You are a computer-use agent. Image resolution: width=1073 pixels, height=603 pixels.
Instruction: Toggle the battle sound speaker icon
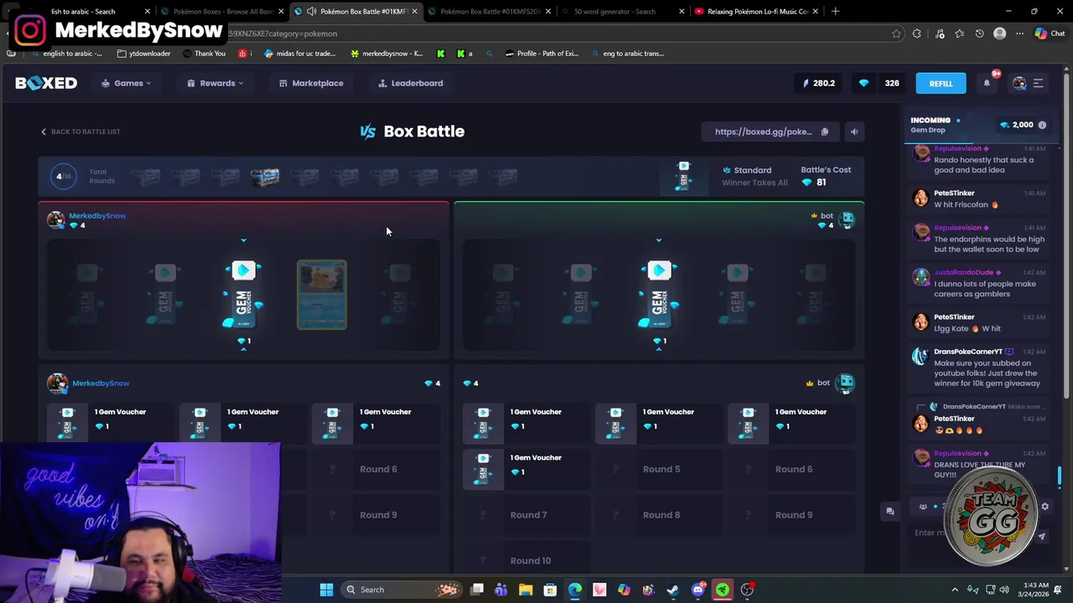(x=853, y=131)
